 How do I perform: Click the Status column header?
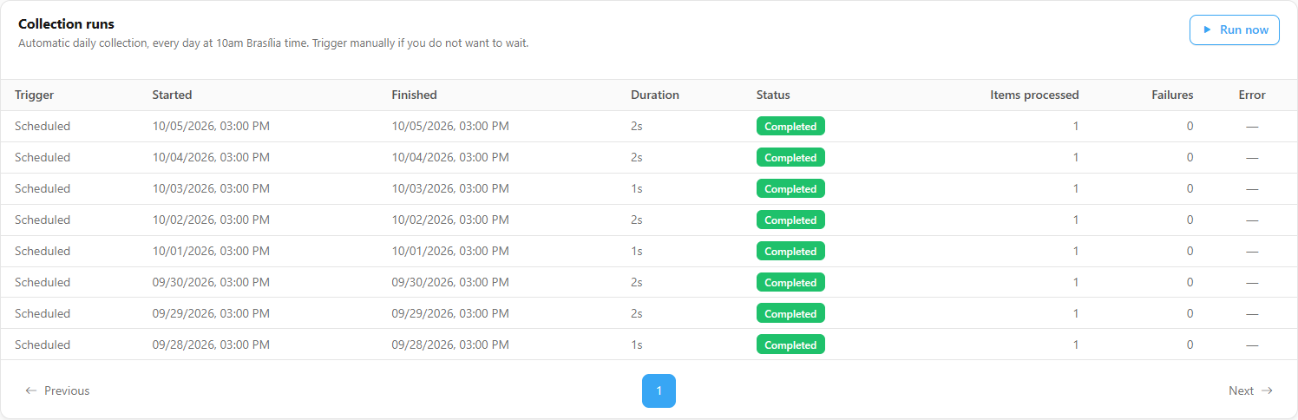pyautogui.click(x=773, y=95)
